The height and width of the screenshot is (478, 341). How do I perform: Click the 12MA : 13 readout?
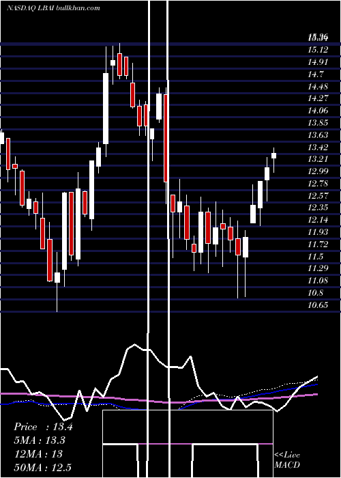pos(39,453)
